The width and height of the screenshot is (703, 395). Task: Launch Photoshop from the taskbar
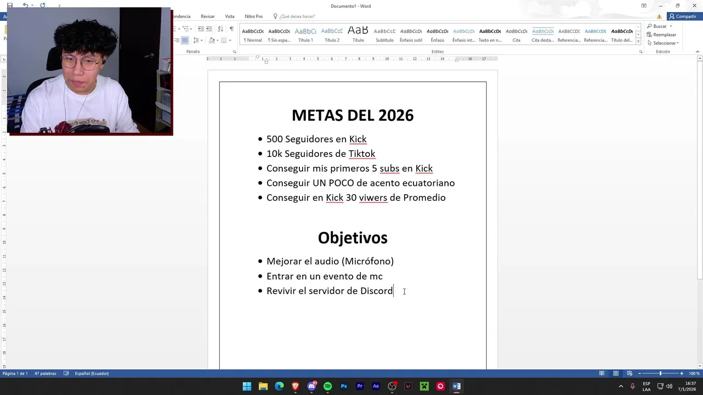[344, 386]
